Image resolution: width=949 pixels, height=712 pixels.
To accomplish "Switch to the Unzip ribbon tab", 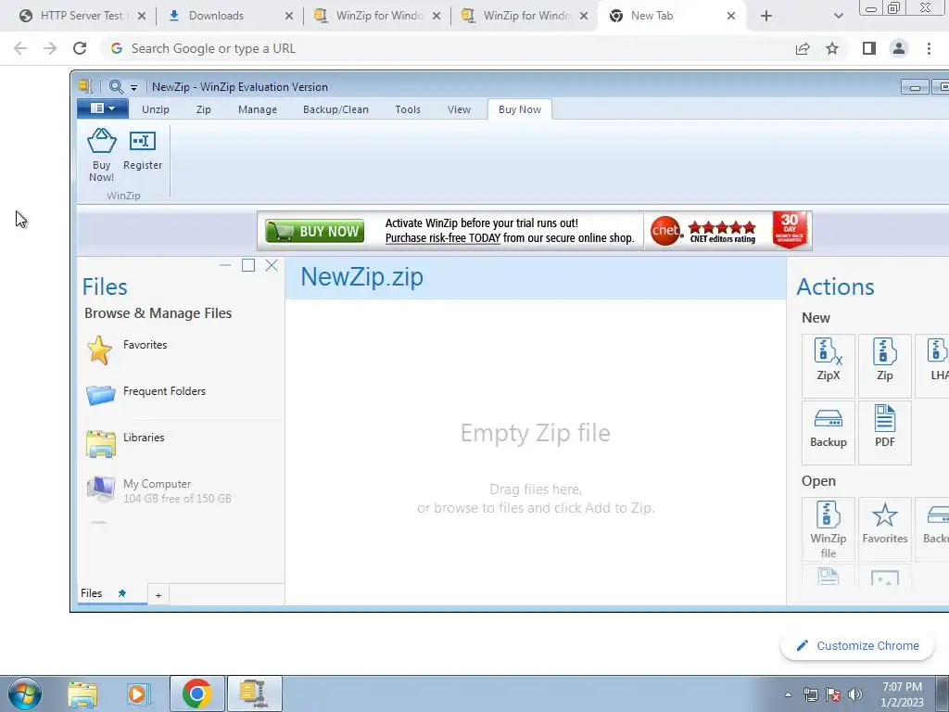I will coord(156,109).
